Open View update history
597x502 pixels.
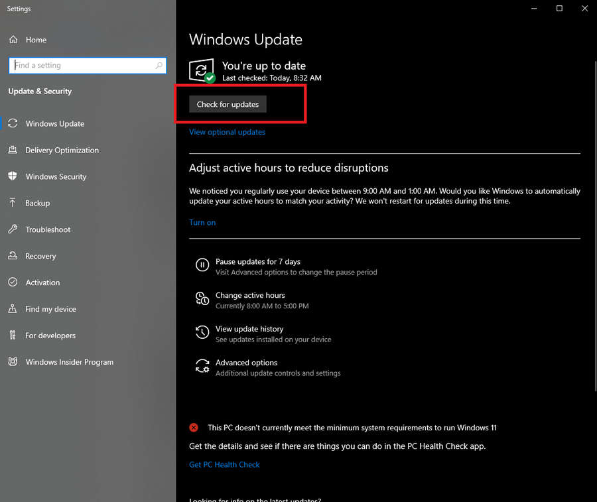pos(263,334)
